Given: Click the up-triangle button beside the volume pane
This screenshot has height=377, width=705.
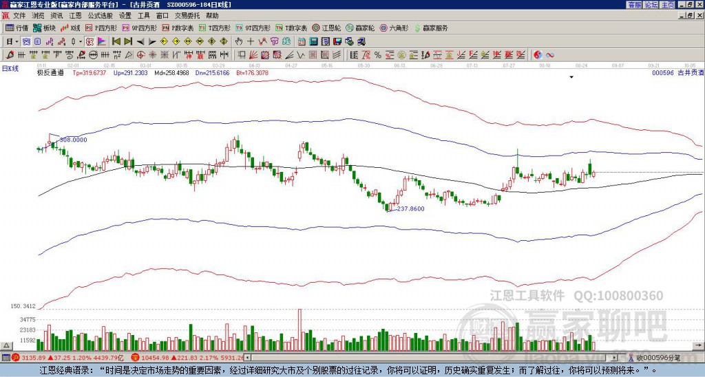Looking at the screenshot, I should coord(6,345).
